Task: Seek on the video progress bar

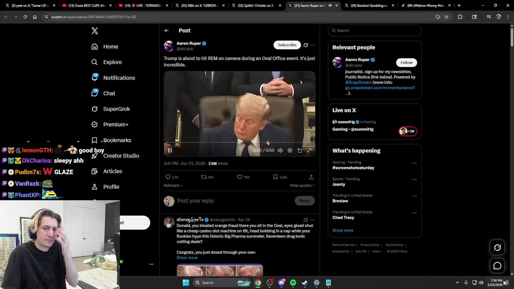Action: pyautogui.click(x=239, y=142)
